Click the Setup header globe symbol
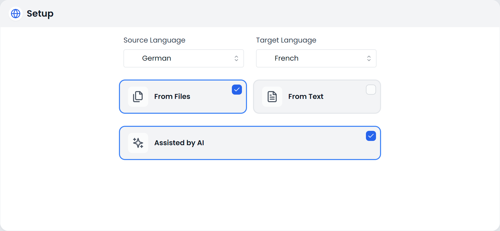The image size is (500, 231). click(15, 14)
